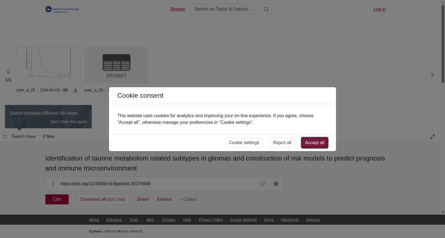Open Cookie settings in consent dialog

pyautogui.click(x=244, y=143)
